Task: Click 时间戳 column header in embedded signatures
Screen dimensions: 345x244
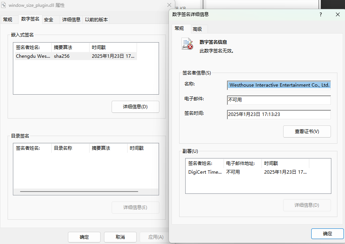Action: click(113, 48)
